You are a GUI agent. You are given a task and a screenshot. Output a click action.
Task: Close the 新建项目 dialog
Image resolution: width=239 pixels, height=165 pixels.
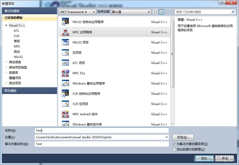[231, 2]
